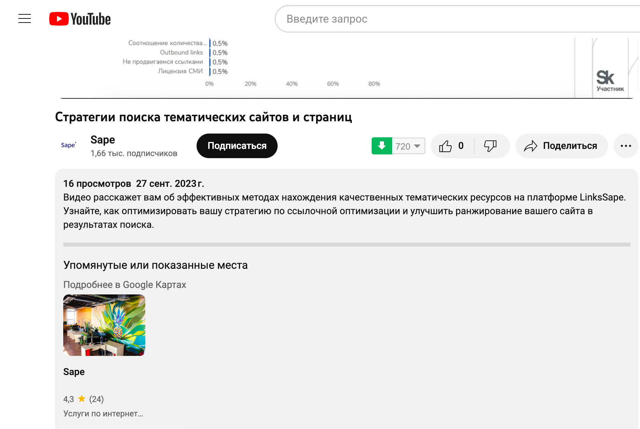
Task: Click the Sk Участник logo in video
Action: pyautogui.click(x=610, y=81)
